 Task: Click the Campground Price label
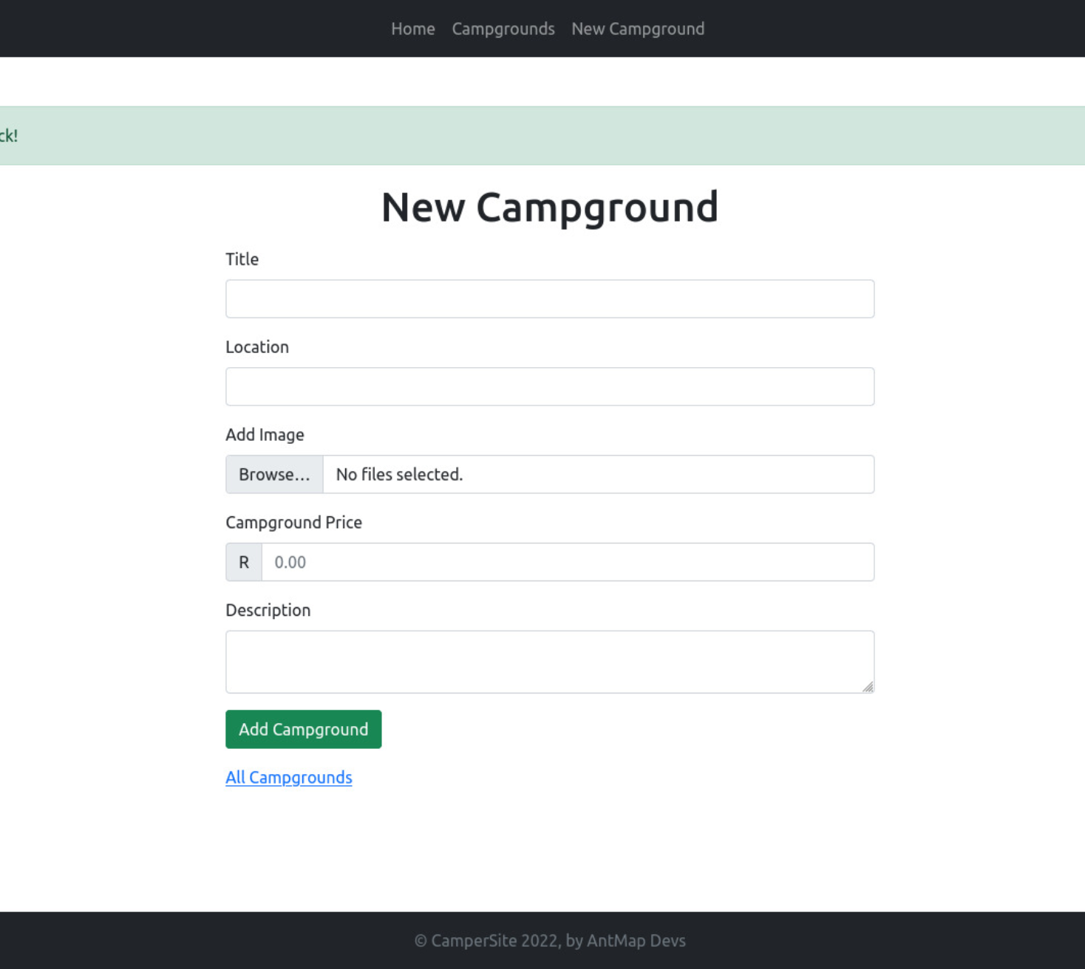[293, 523]
